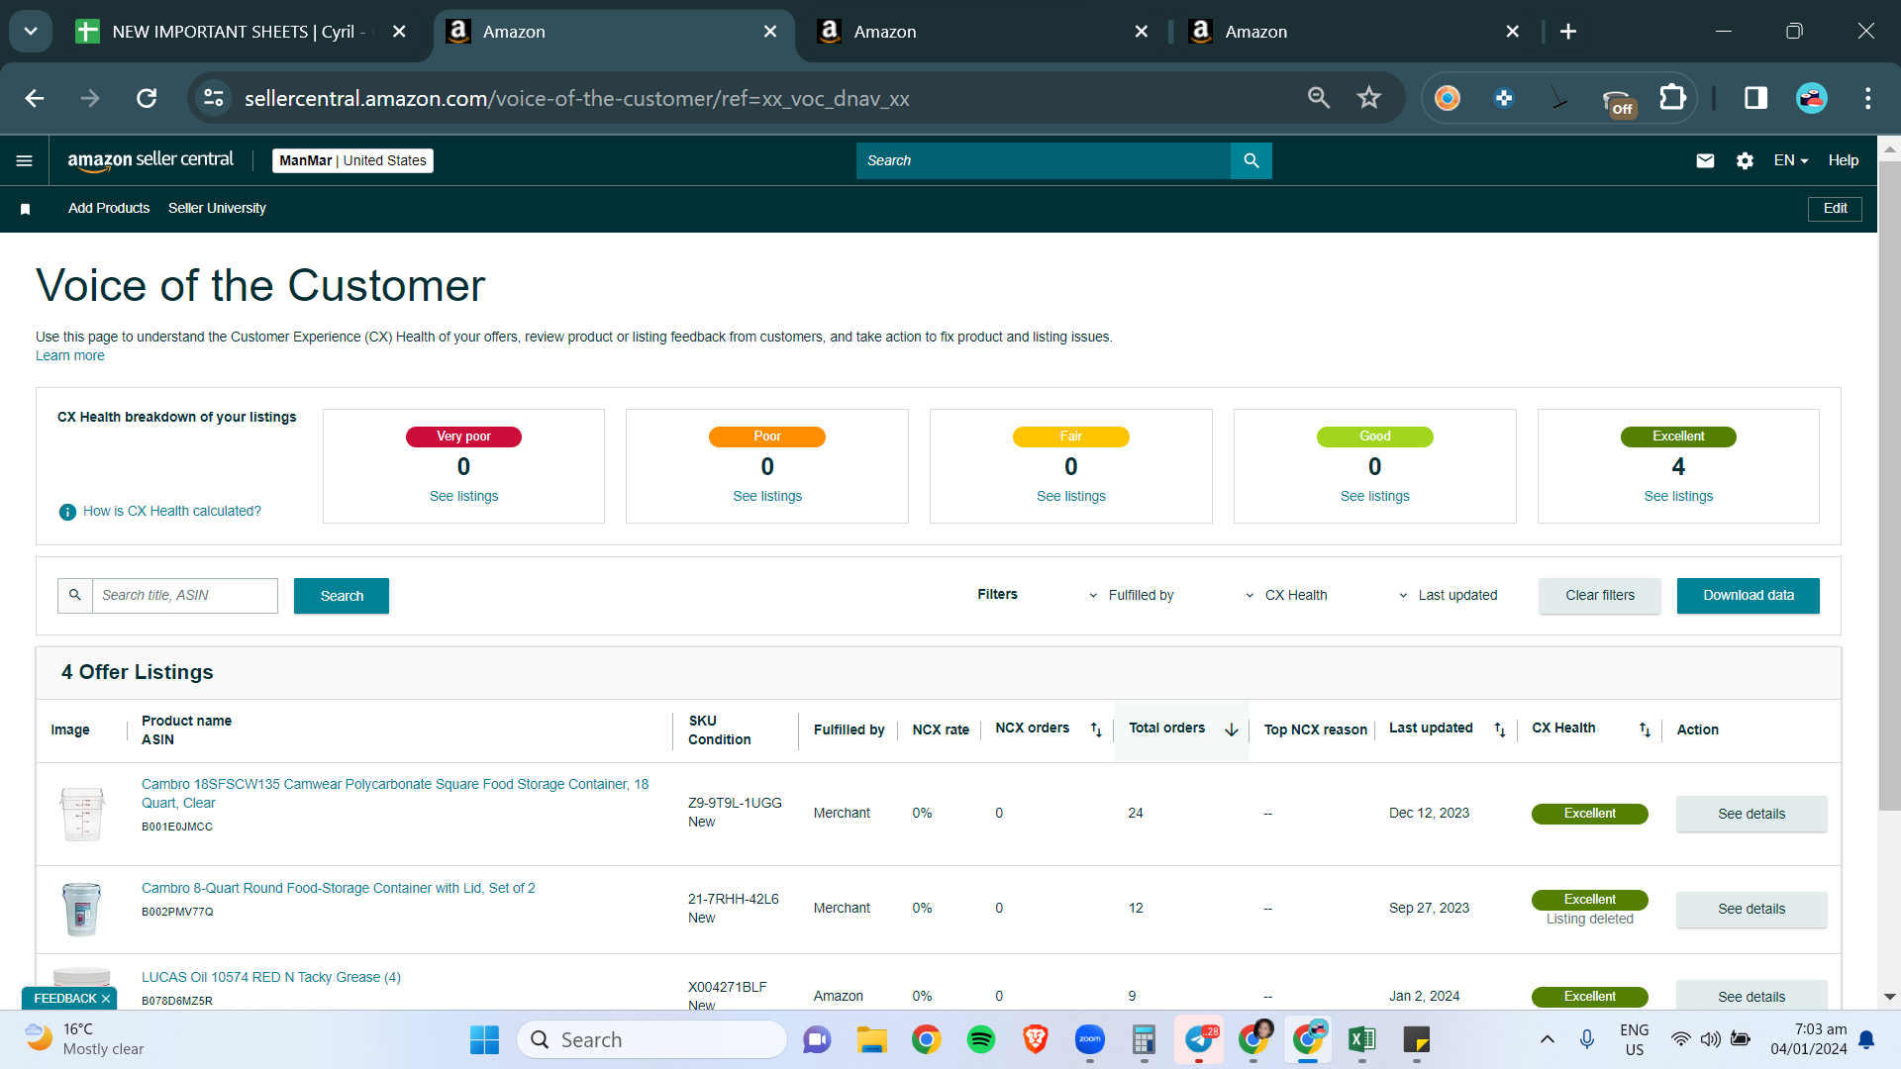Sort by CX Health column arrows
Viewport: 1901px width, 1069px height.
1645,729
